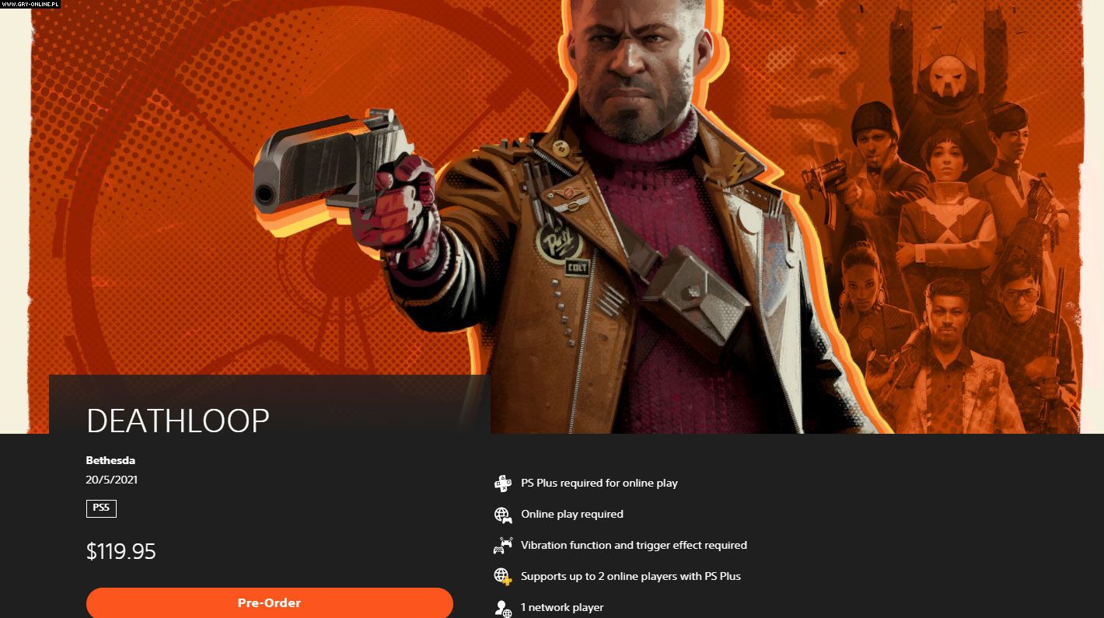Click the Vibration function and trigger effect required text
The width and height of the screenshot is (1104, 618).
tap(634, 546)
